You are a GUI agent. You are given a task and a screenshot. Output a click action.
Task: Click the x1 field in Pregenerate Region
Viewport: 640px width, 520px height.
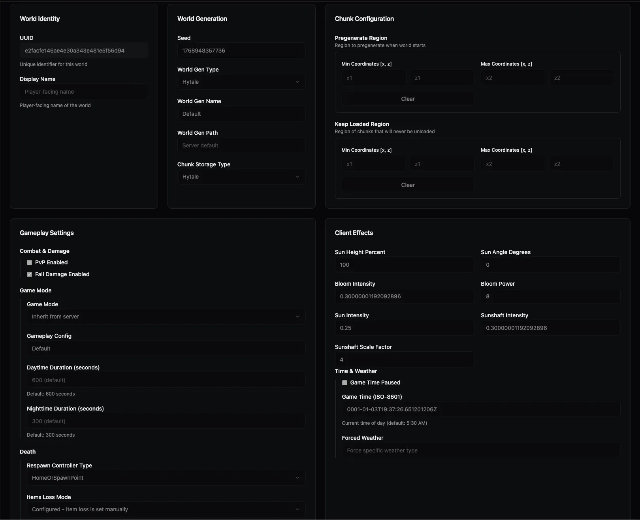pos(373,77)
